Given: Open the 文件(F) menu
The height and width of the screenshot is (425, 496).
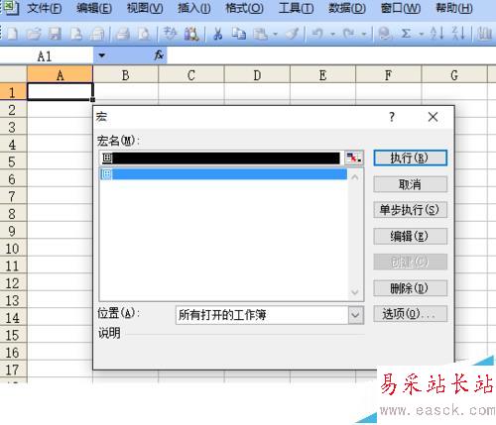Looking at the screenshot, I should tap(45, 8).
